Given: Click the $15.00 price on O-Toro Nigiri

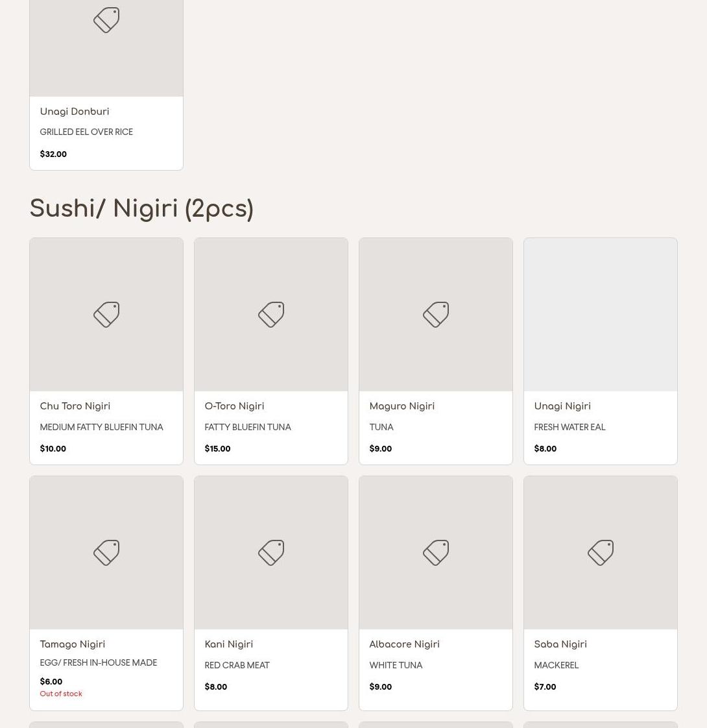Looking at the screenshot, I should pos(218,448).
